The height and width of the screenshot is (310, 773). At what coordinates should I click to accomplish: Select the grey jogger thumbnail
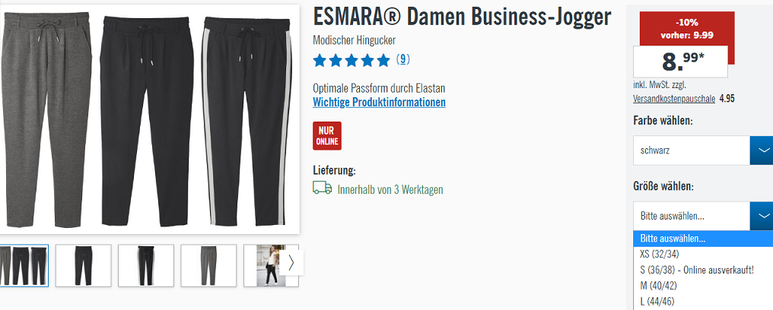(208, 266)
